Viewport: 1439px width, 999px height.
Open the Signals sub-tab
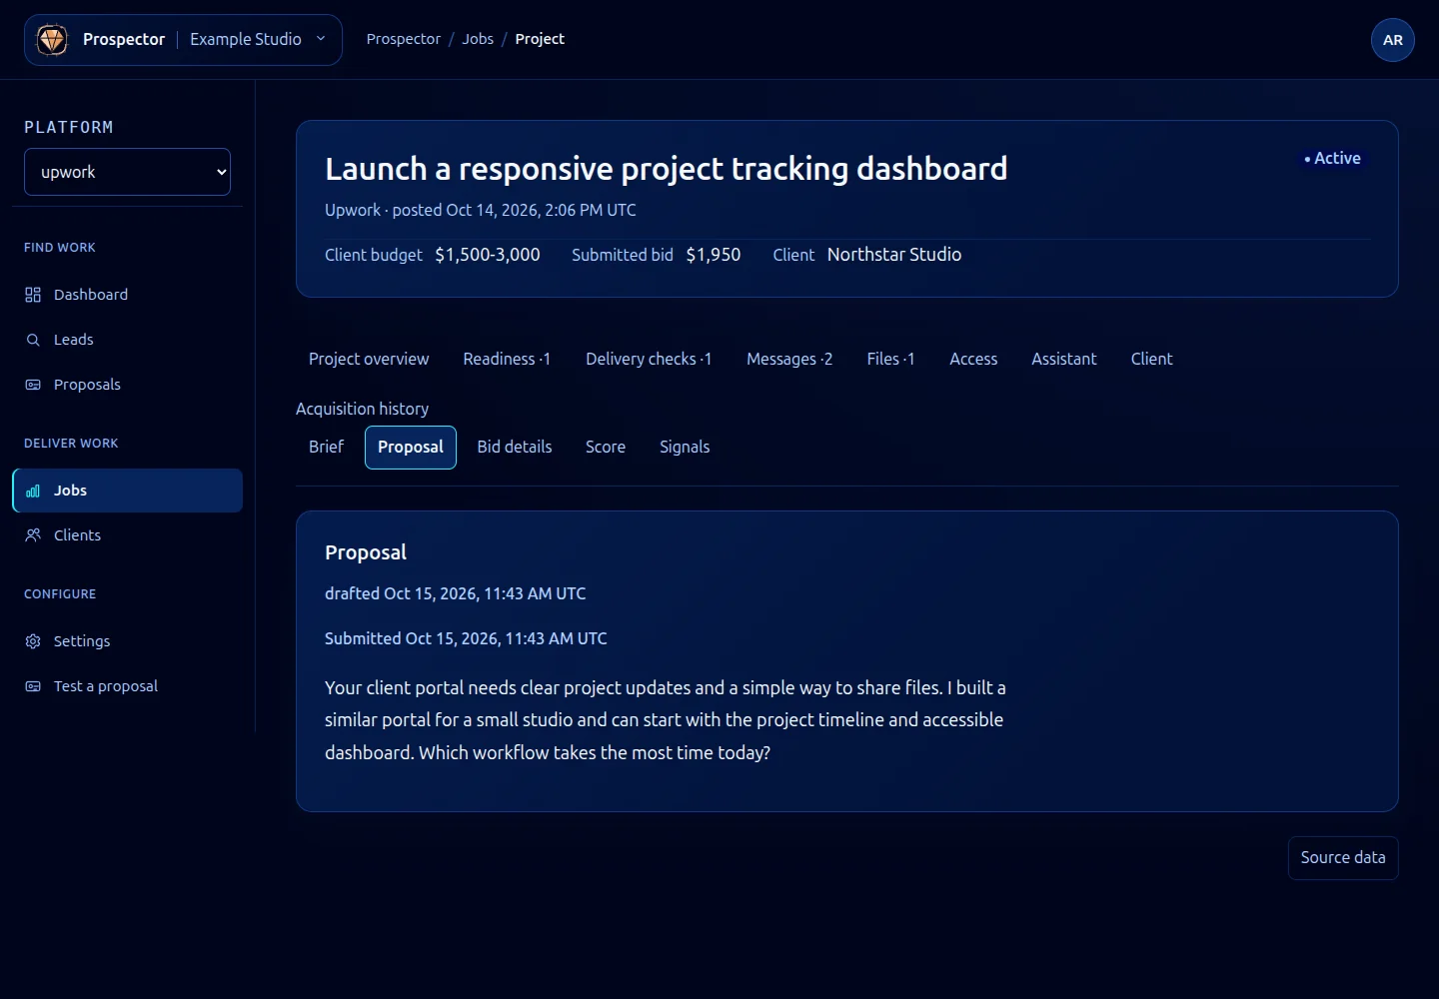pyautogui.click(x=685, y=447)
